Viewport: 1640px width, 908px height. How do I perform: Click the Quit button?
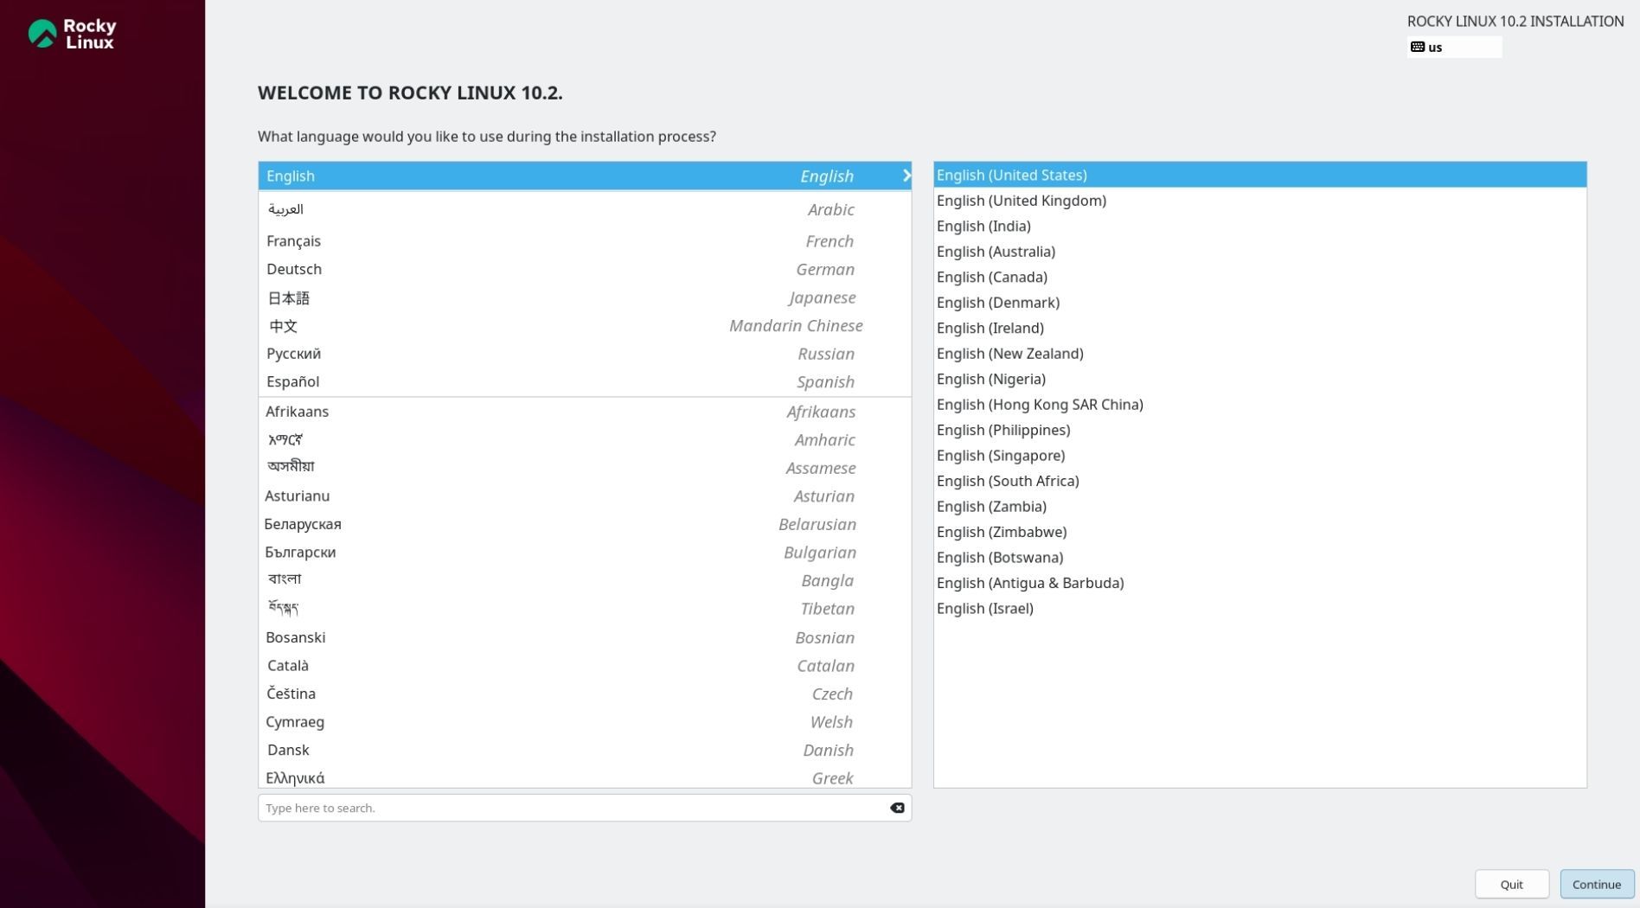[1512, 884]
